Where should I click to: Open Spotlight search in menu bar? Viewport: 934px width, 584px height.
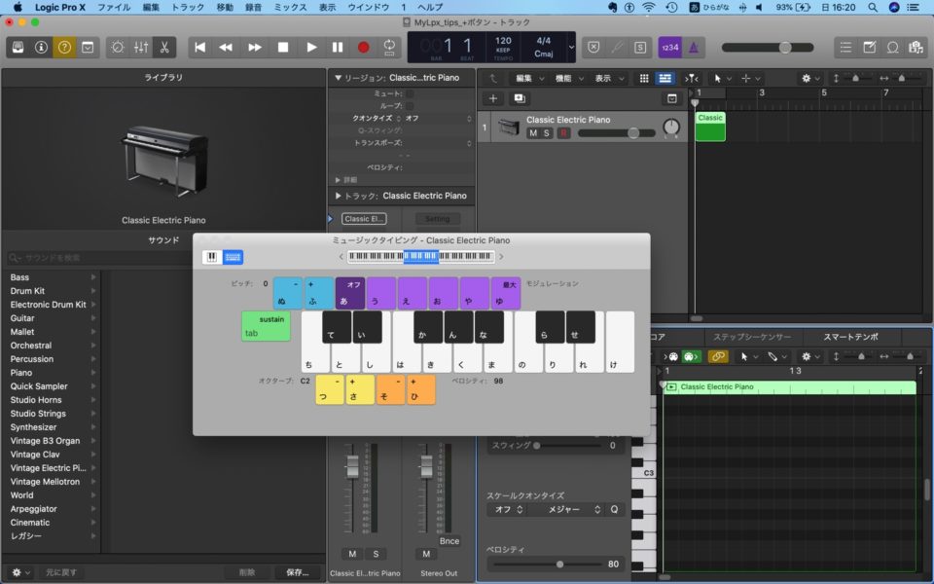(x=872, y=7)
